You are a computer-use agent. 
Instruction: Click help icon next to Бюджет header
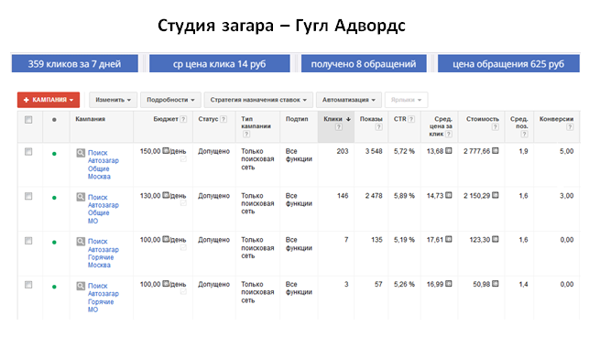click(x=183, y=119)
